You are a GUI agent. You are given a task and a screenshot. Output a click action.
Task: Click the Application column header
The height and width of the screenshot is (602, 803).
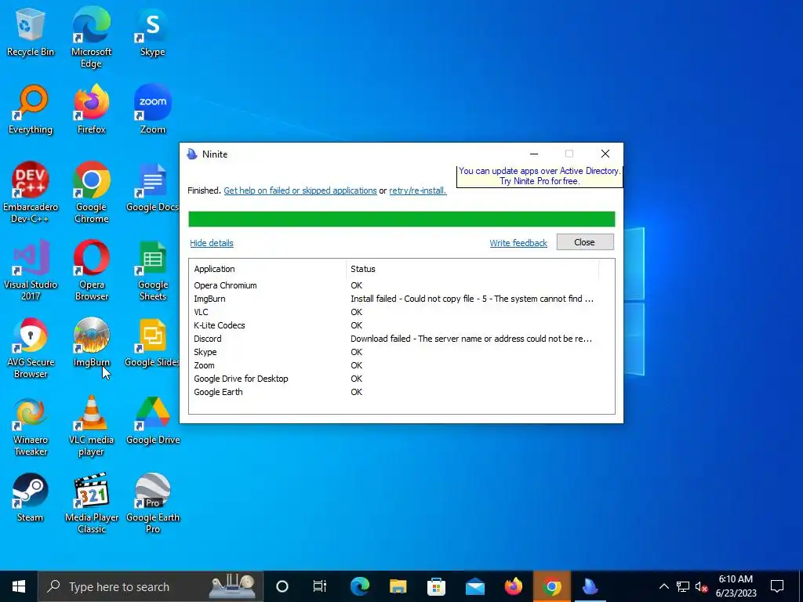pyautogui.click(x=267, y=270)
